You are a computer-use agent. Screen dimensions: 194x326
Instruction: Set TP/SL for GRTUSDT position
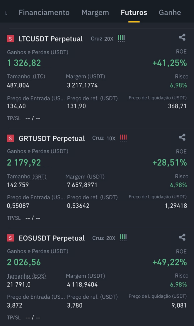[x=24, y=218]
